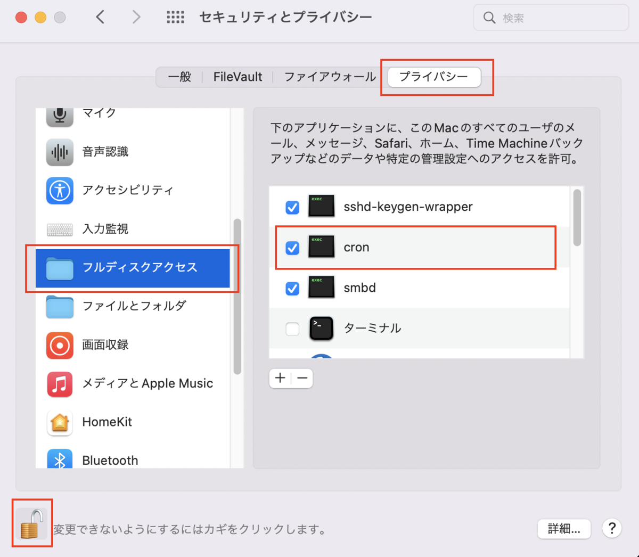Select the 画面収録 label
Screen dimensions: 639x557
click(x=105, y=345)
